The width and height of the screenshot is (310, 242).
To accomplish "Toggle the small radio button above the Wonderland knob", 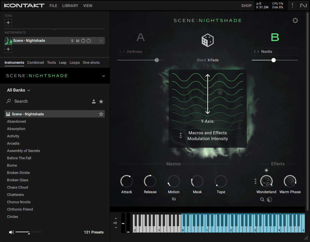I will [266, 170].
